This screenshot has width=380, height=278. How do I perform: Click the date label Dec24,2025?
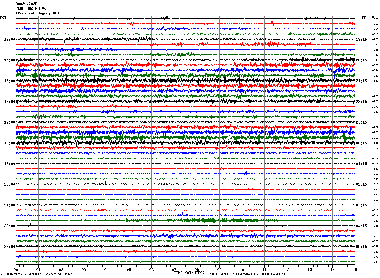tap(26, 4)
